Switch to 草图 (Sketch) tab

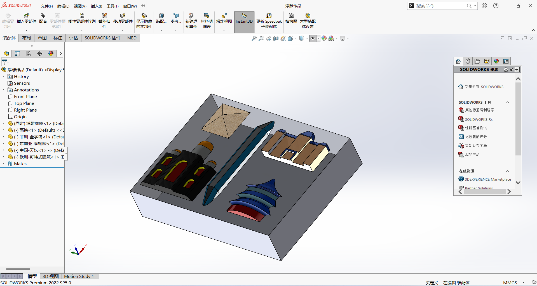point(42,38)
